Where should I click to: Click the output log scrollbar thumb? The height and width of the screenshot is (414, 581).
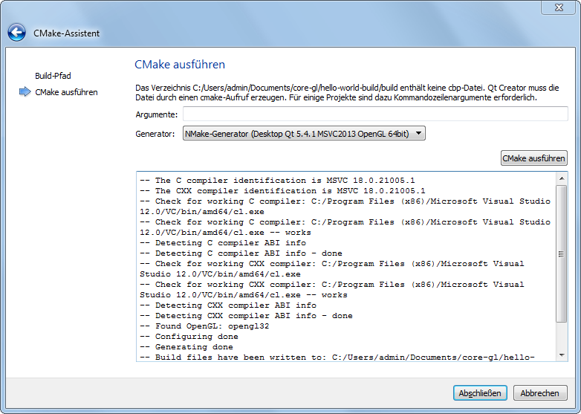click(x=562, y=253)
